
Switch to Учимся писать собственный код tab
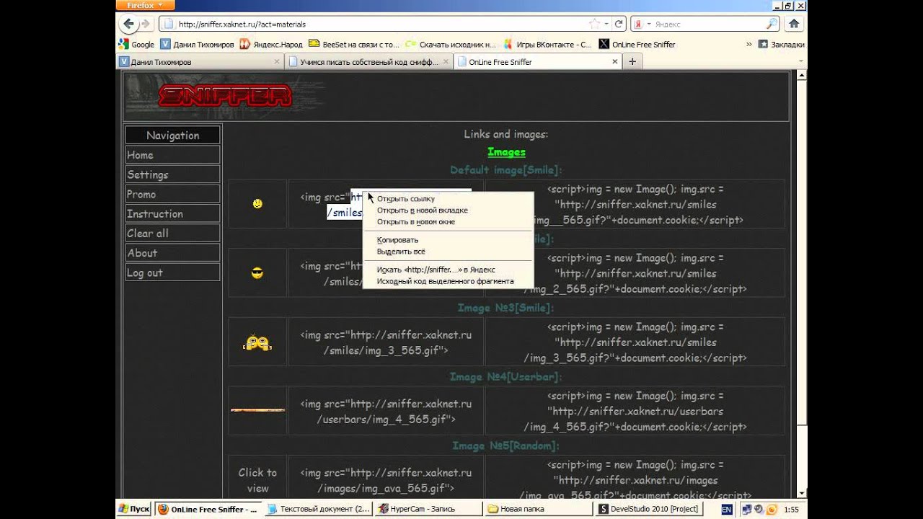click(x=368, y=62)
